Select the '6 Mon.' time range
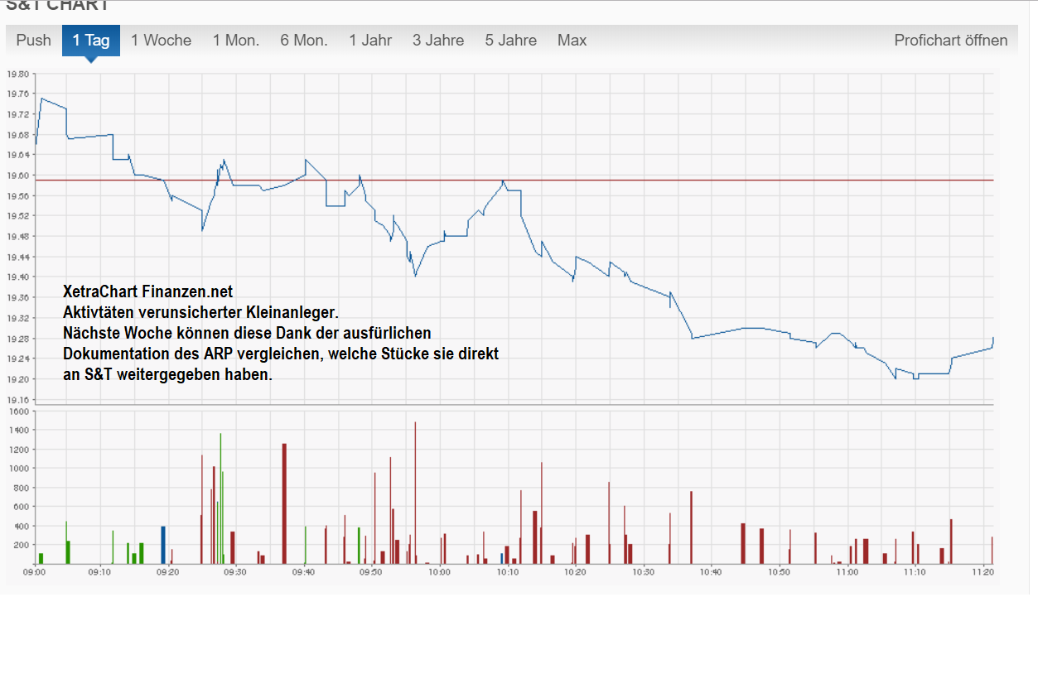The image size is (1038, 698). click(x=303, y=39)
